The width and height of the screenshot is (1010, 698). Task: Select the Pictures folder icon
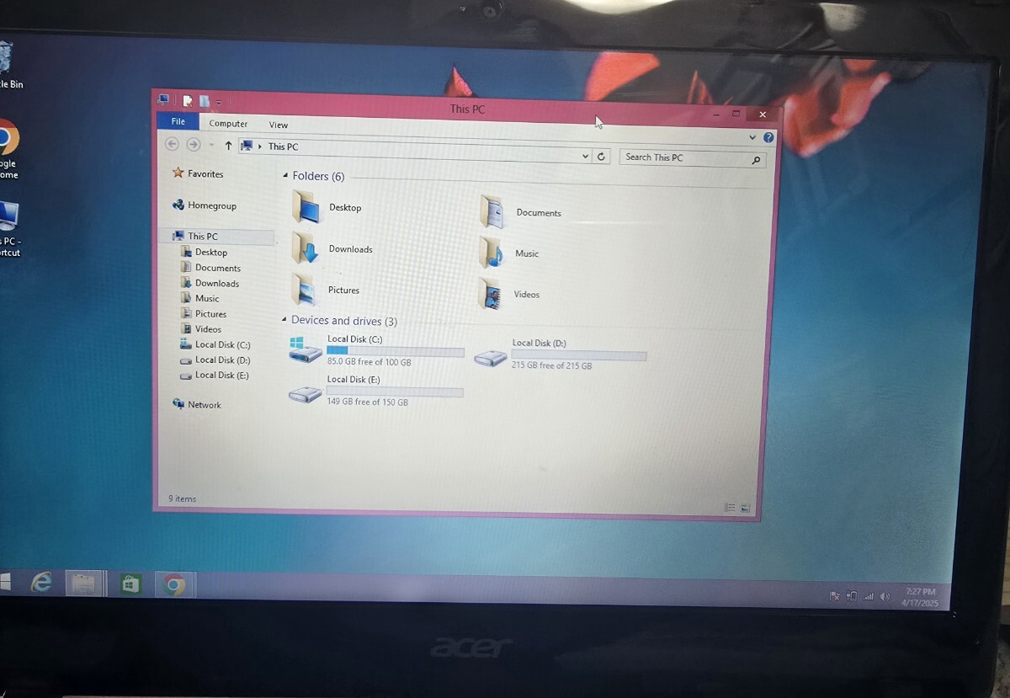[x=303, y=289]
